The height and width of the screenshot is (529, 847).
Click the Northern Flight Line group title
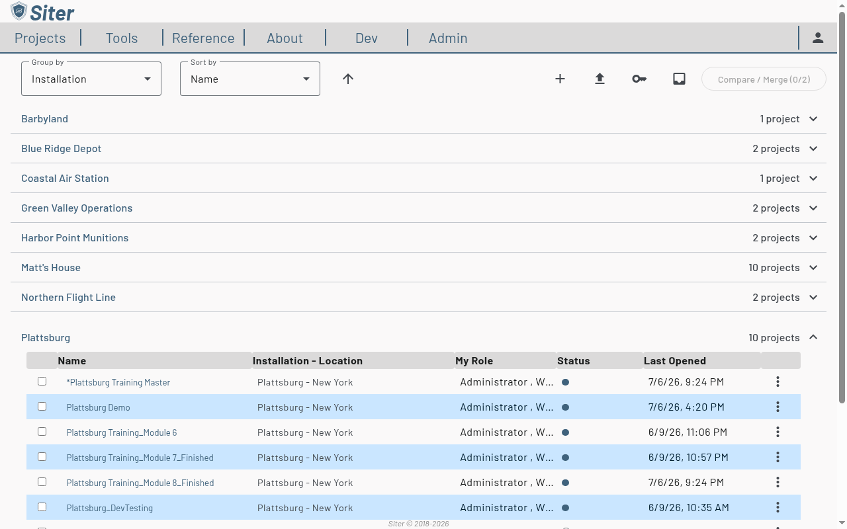coord(68,298)
